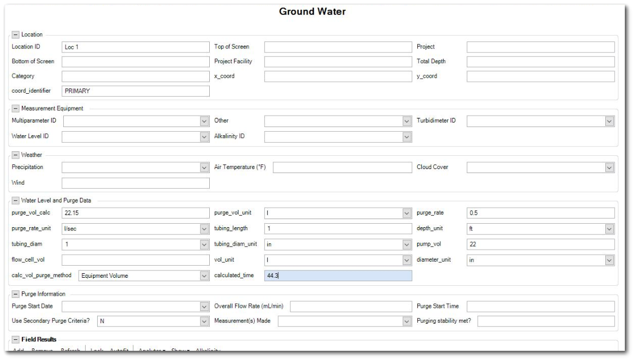Click into the flow_cell_vol text box
The image size is (634, 360).
tap(135, 260)
